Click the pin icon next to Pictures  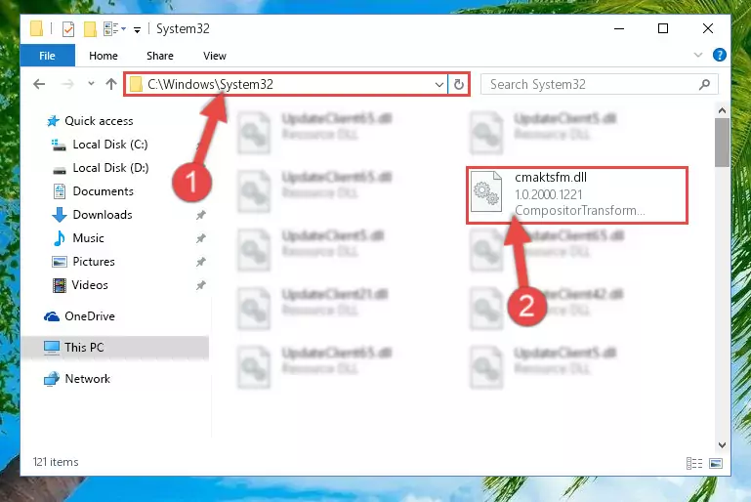tap(200, 262)
